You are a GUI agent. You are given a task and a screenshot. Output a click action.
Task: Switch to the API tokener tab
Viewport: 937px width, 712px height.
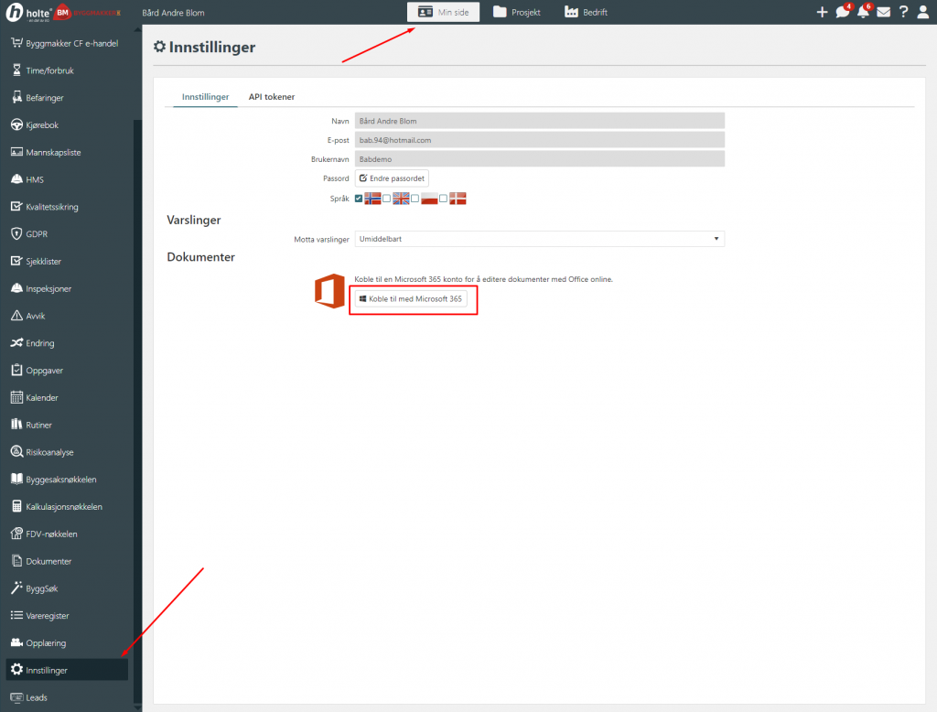pyautogui.click(x=272, y=97)
